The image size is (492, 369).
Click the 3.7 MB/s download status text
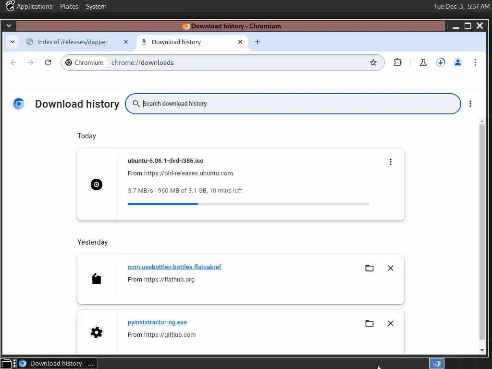pyautogui.click(x=185, y=190)
